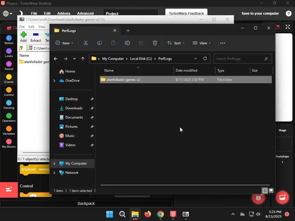Image resolution: width=295 pixels, height=221 pixels.
Task: Select the My Blocks category
Action: (9, 144)
